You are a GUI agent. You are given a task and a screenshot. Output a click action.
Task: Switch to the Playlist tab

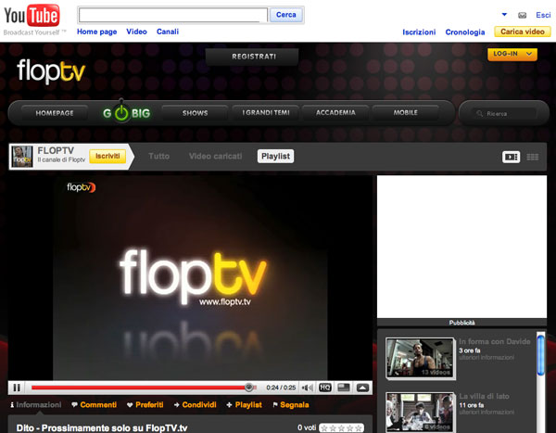pyautogui.click(x=275, y=156)
